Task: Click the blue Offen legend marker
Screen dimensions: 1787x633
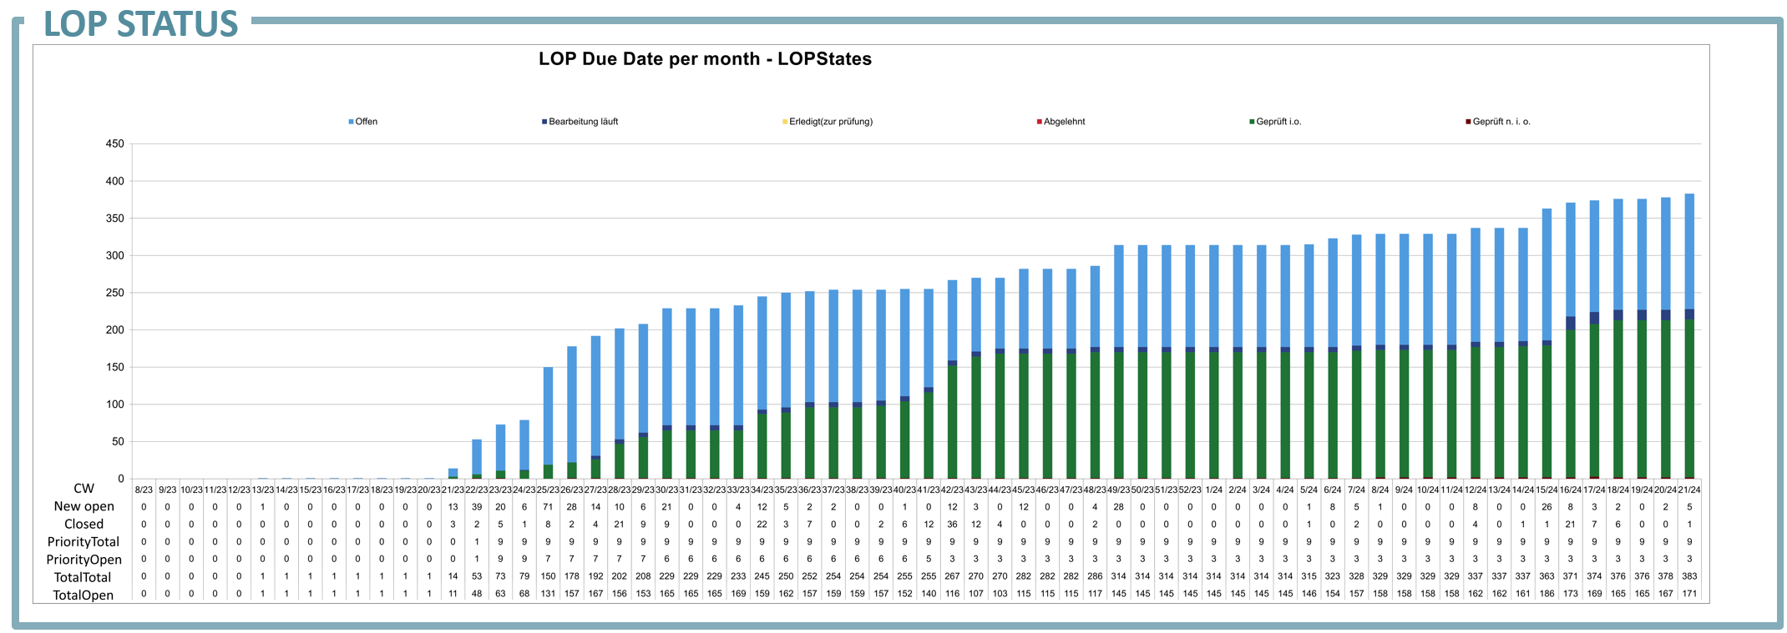Action: [x=352, y=122]
